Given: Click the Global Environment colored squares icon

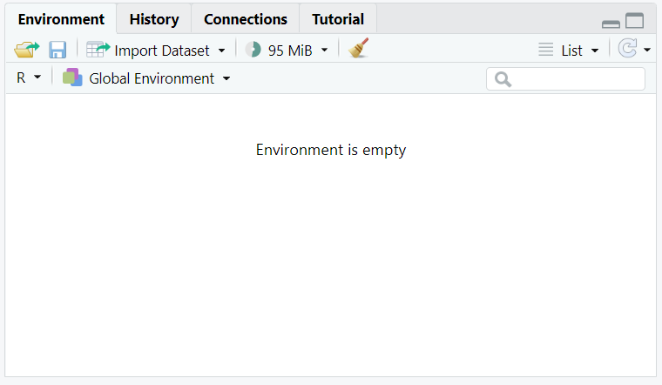Looking at the screenshot, I should [x=72, y=78].
